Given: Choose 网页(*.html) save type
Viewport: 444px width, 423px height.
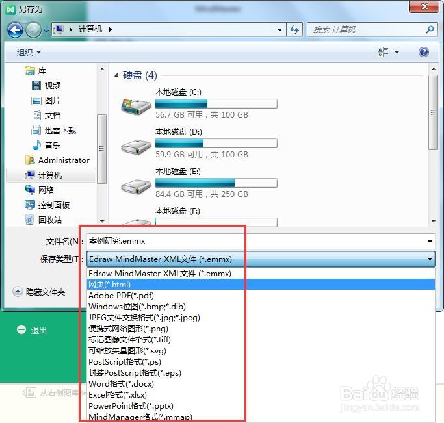Looking at the screenshot, I should point(261,285).
